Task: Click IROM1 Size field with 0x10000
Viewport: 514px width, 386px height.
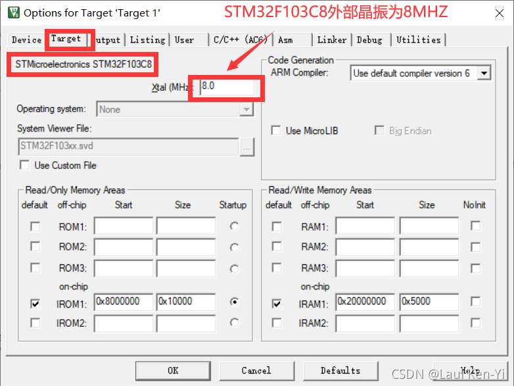Action: [x=186, y=302]
